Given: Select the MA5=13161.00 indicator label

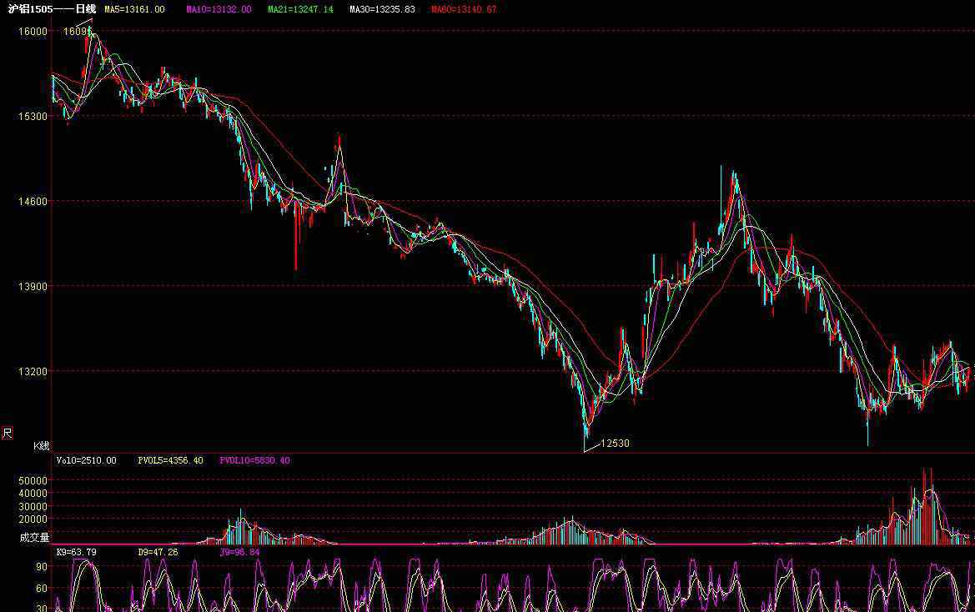Looking at the screenshot, I should [133, 9].
